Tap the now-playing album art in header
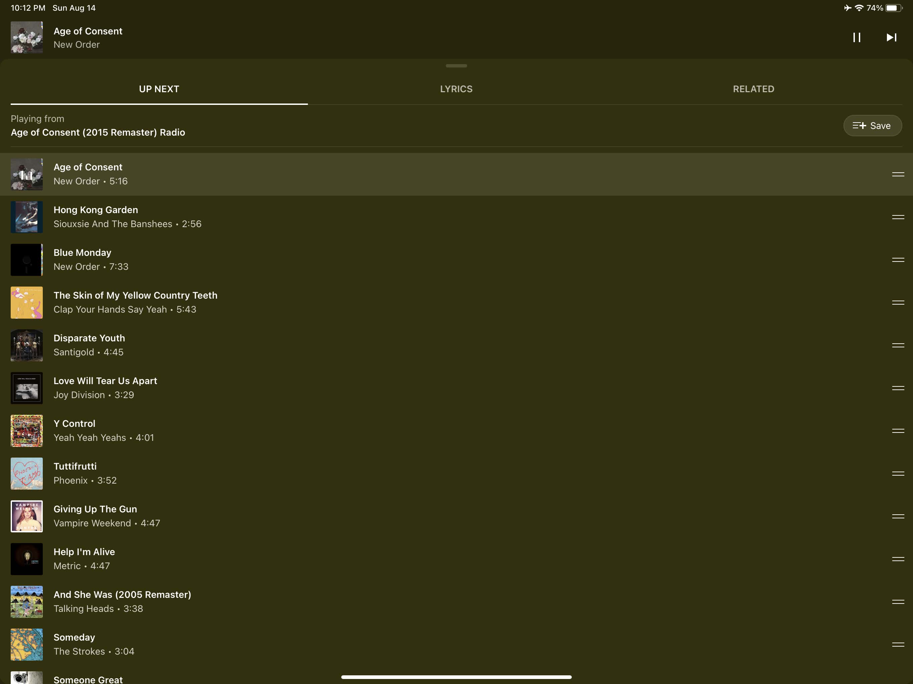The height and width of the screenshot is (684, 913). click(x=27, y=37)
